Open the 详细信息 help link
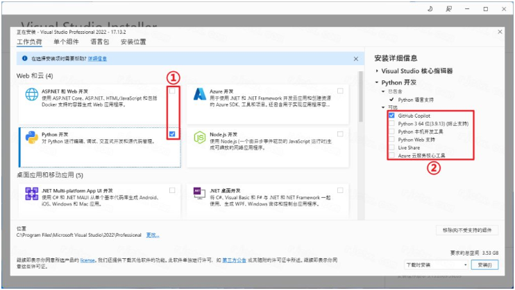515x290 pixels. pos(97,59)
